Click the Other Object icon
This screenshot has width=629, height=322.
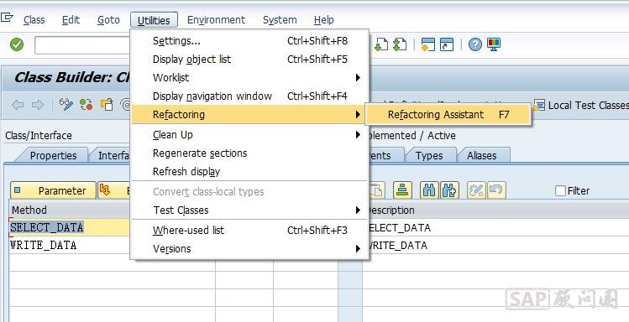click(107, 105)
